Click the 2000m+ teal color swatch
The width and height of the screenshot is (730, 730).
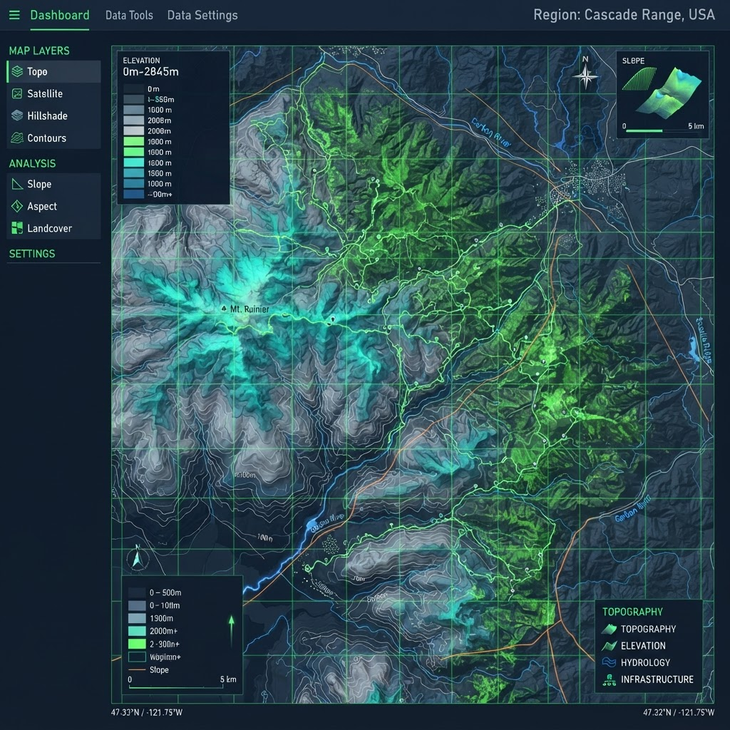[x=137, y=631]
